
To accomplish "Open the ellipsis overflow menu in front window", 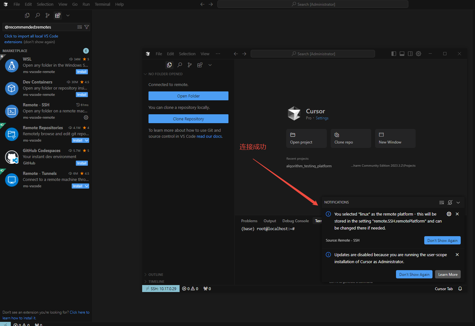I will [218, 54].
